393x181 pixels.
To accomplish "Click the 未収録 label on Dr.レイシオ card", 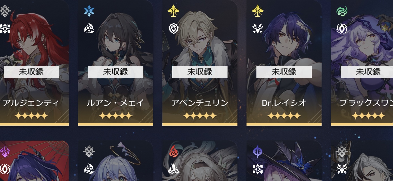I will [x=284, y=72].
